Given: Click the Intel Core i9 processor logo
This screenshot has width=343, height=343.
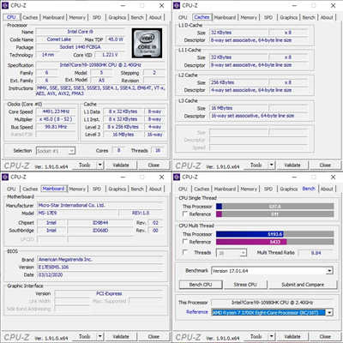Looking at the screenshot, I should click(147, 43).
